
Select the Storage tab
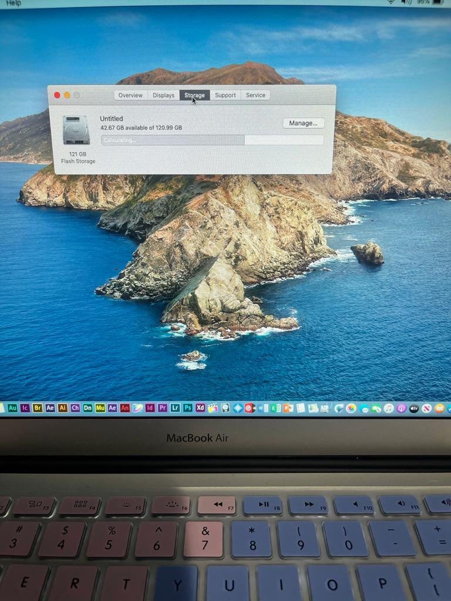tap(194, 95)
